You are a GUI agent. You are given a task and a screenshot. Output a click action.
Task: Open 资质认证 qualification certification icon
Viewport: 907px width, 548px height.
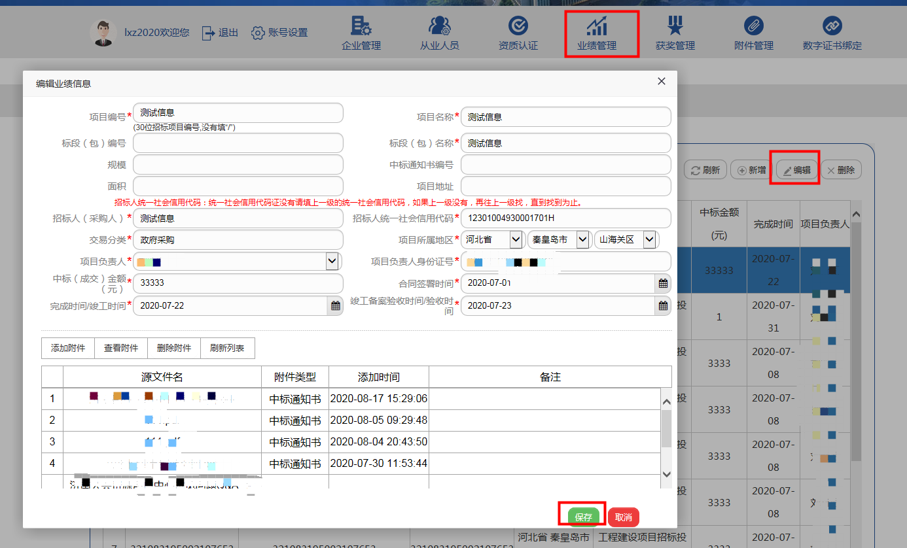pos(518,33)
